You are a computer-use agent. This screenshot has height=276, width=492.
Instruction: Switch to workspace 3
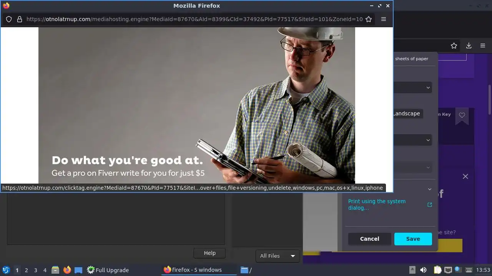pyautogui.click(x=35, y=270)
